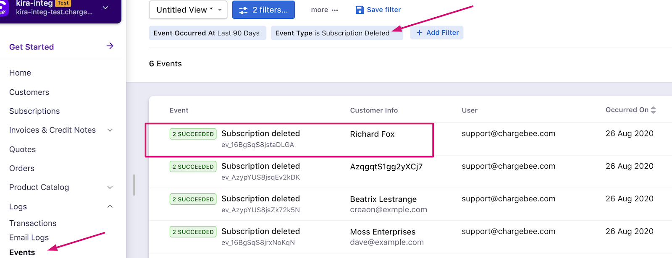Click the 2 filters button
Image resolution: width=672 pixels, height=258 pixels.
pos(263,10)
